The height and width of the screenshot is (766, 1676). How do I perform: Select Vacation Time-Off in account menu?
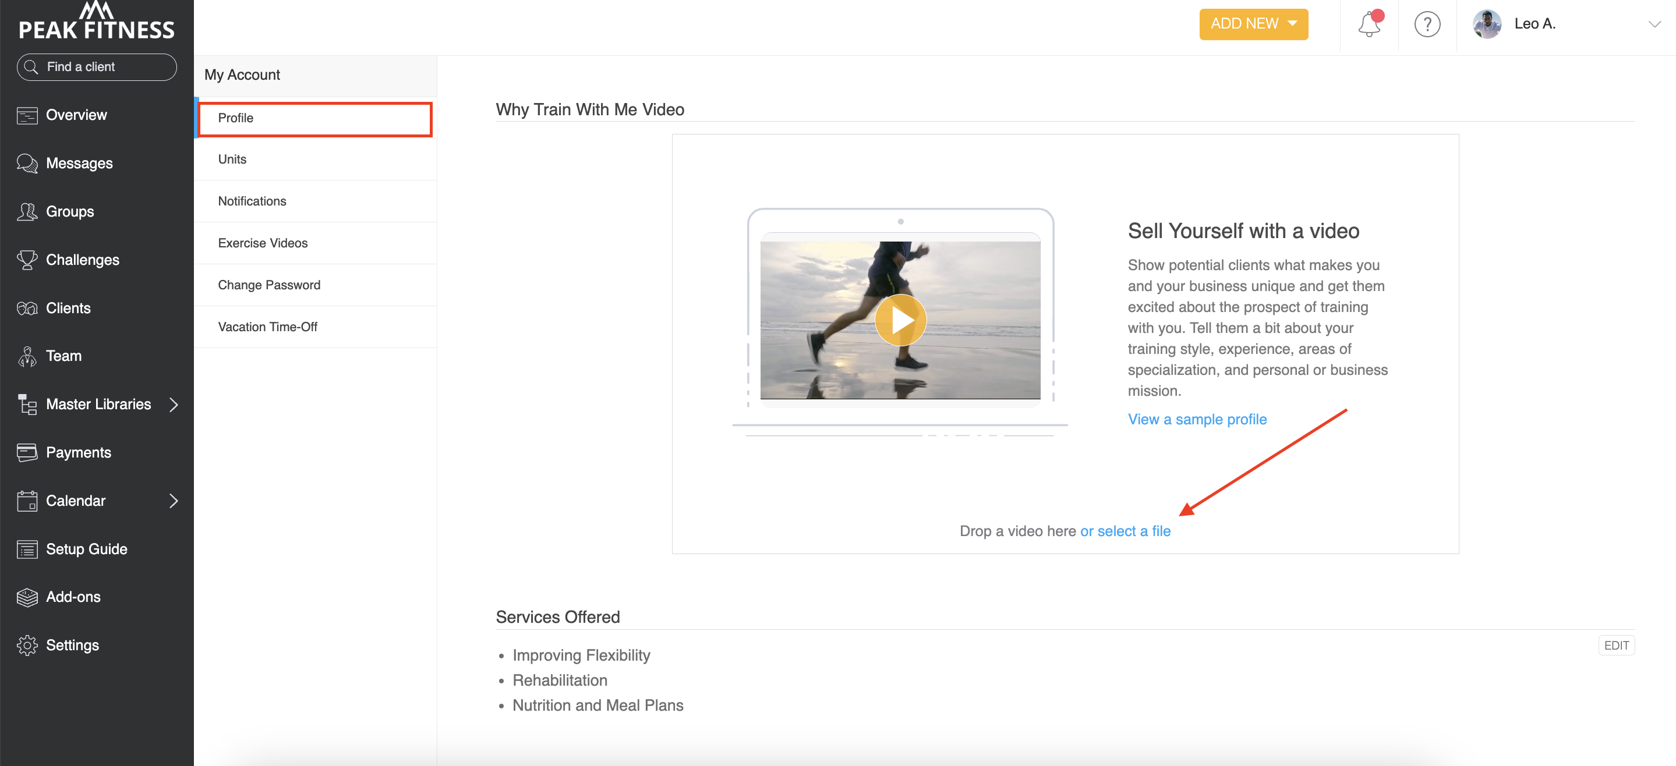click(x=267, y=327)
